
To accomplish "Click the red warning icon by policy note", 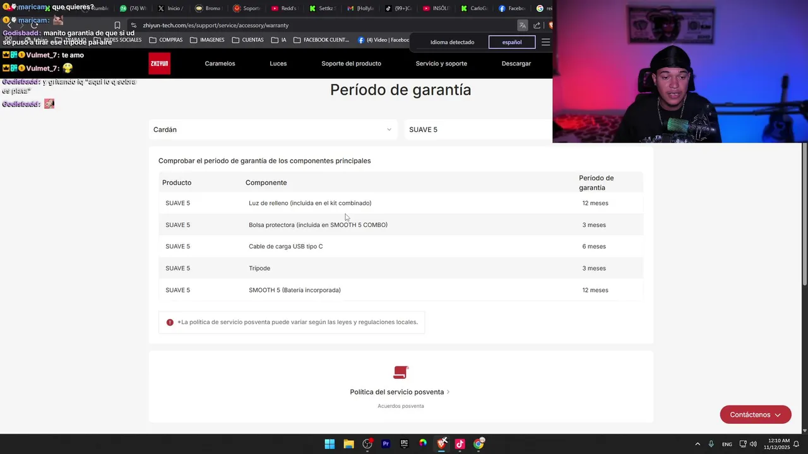I will (x=170, y=322).
